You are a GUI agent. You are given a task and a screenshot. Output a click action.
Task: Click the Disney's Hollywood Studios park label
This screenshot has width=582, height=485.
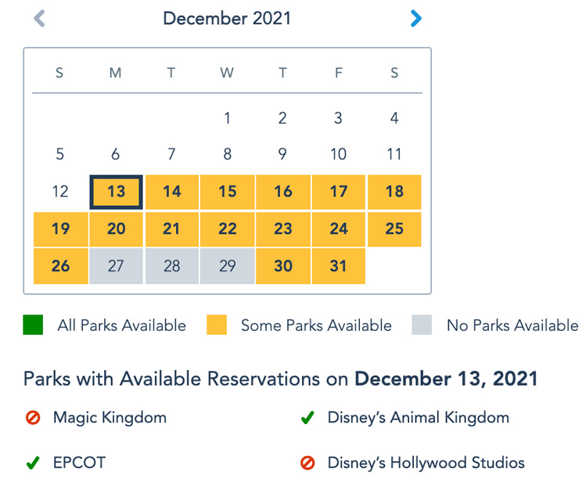pos(426,463)
